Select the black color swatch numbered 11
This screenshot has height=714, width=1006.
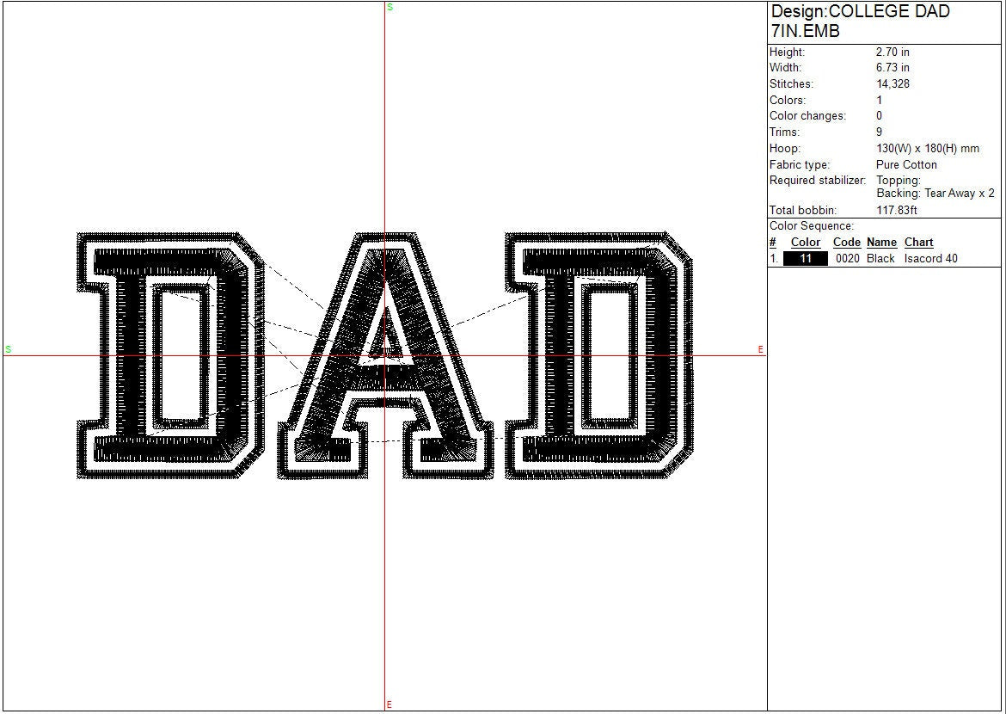coord(805,258)
